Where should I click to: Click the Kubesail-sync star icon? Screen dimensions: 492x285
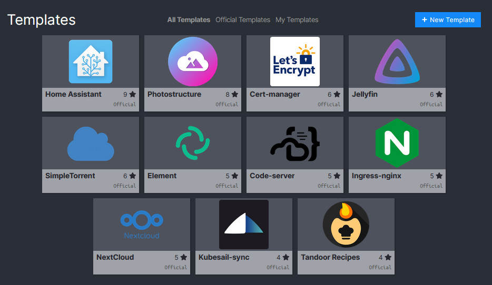click(x=286, y=257)
